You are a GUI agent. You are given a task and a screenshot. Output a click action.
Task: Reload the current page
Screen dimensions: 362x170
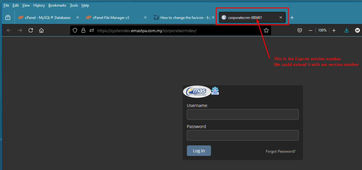31,31
